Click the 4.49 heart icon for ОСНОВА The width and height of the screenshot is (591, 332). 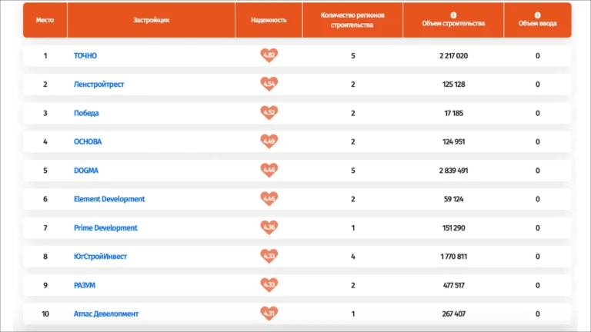pyautogui.click(x=269, y=141)
